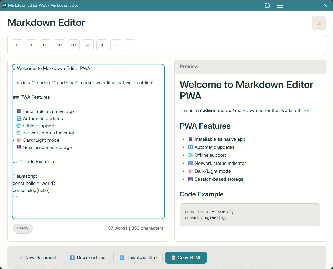
Task: Download the file as .md
Action: point(87,257)
